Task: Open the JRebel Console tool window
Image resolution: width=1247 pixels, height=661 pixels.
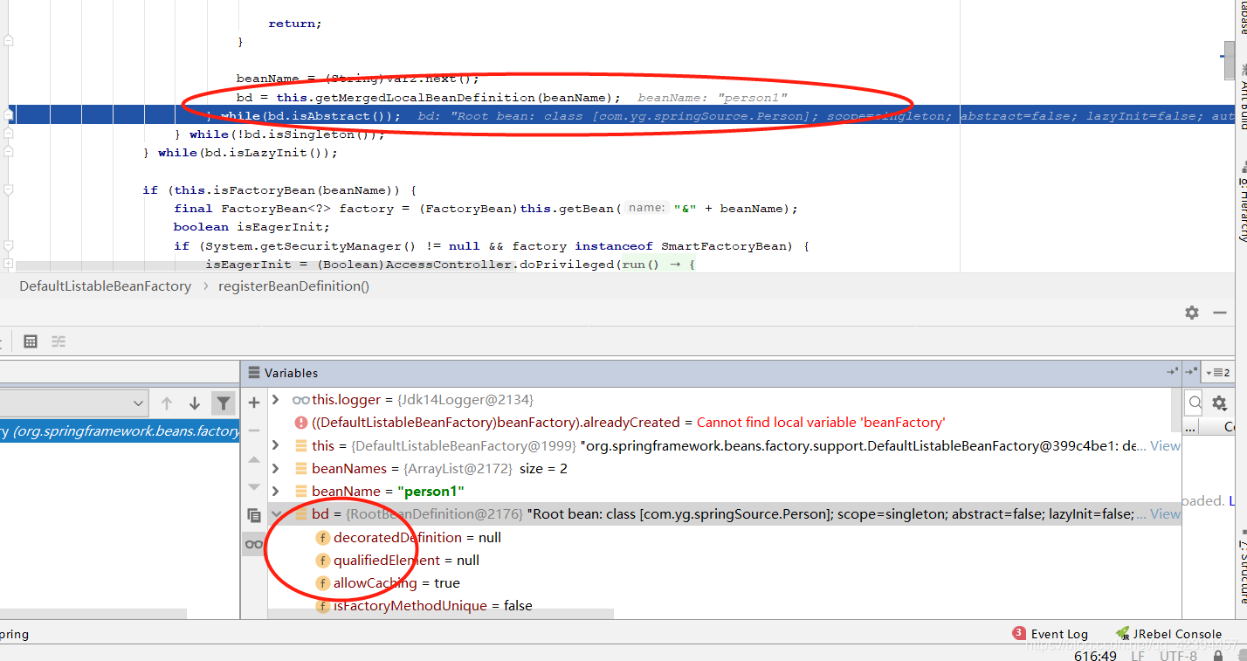Action: click(x=1168, y=634)
